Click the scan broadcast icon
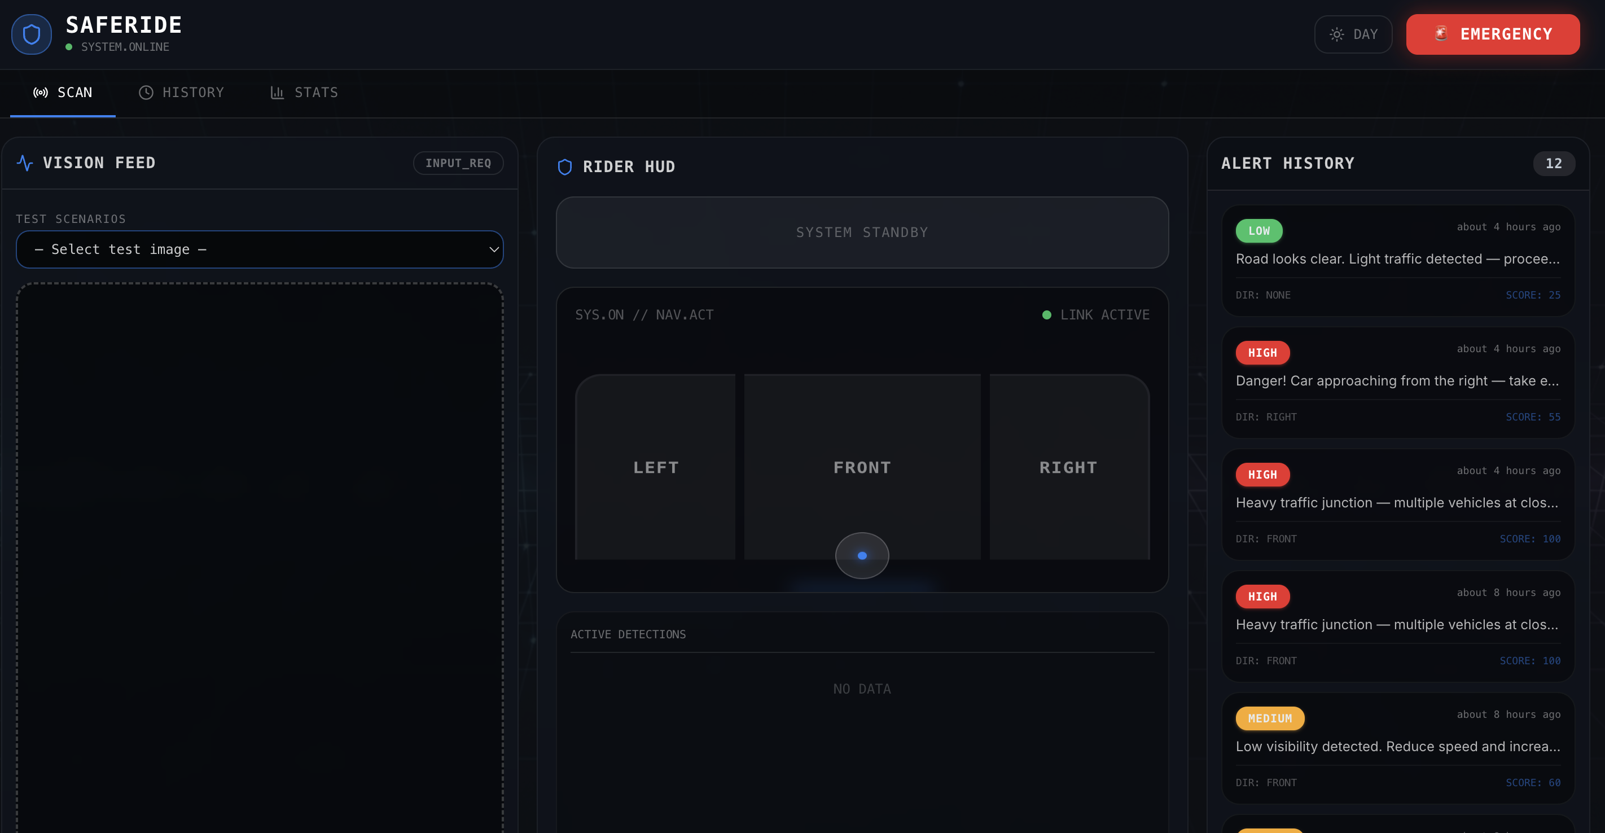 (x=41, y=93)
